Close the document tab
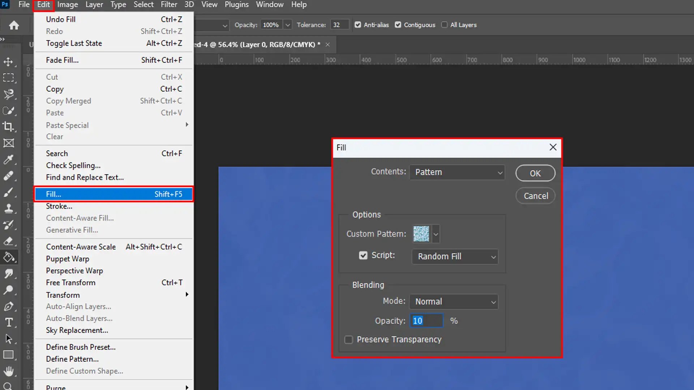This screenshot has width=694, height=390. point(327,45)
